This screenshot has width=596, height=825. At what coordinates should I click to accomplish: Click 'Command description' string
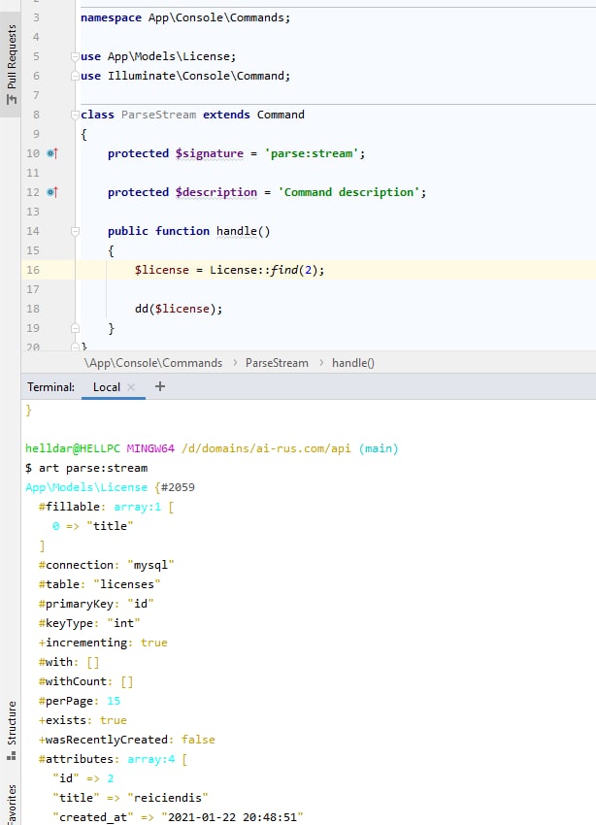[x=348, y=192]
